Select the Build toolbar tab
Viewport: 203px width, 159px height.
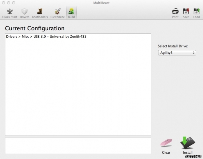(x=71, y=13)
